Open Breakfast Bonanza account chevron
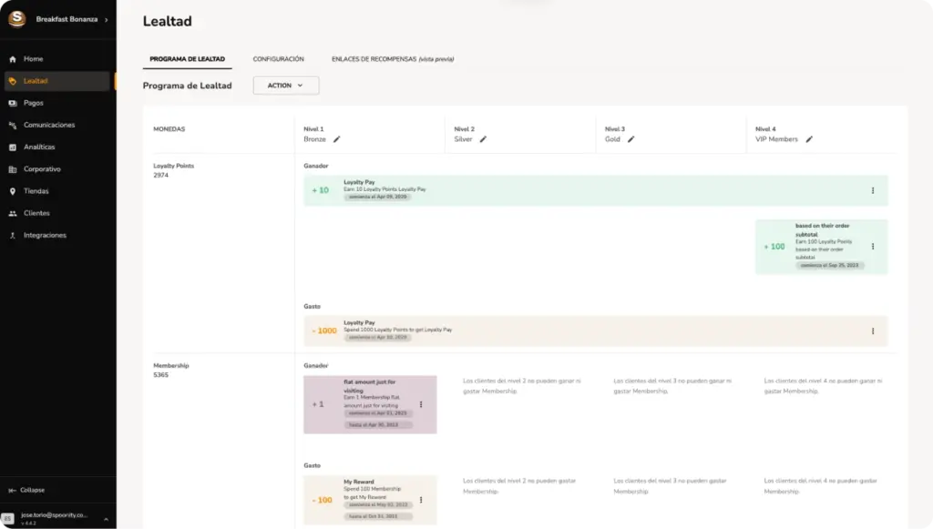Image resolution: width=933 pixels, height=529 pixels. (107, 20)
